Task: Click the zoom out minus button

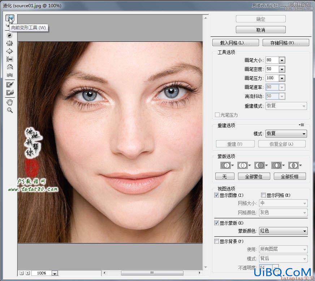Action: pos(22,273)
